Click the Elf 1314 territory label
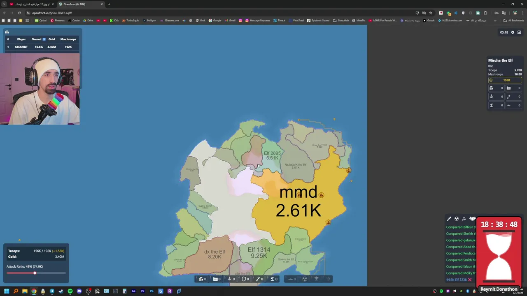 point(259,252)
